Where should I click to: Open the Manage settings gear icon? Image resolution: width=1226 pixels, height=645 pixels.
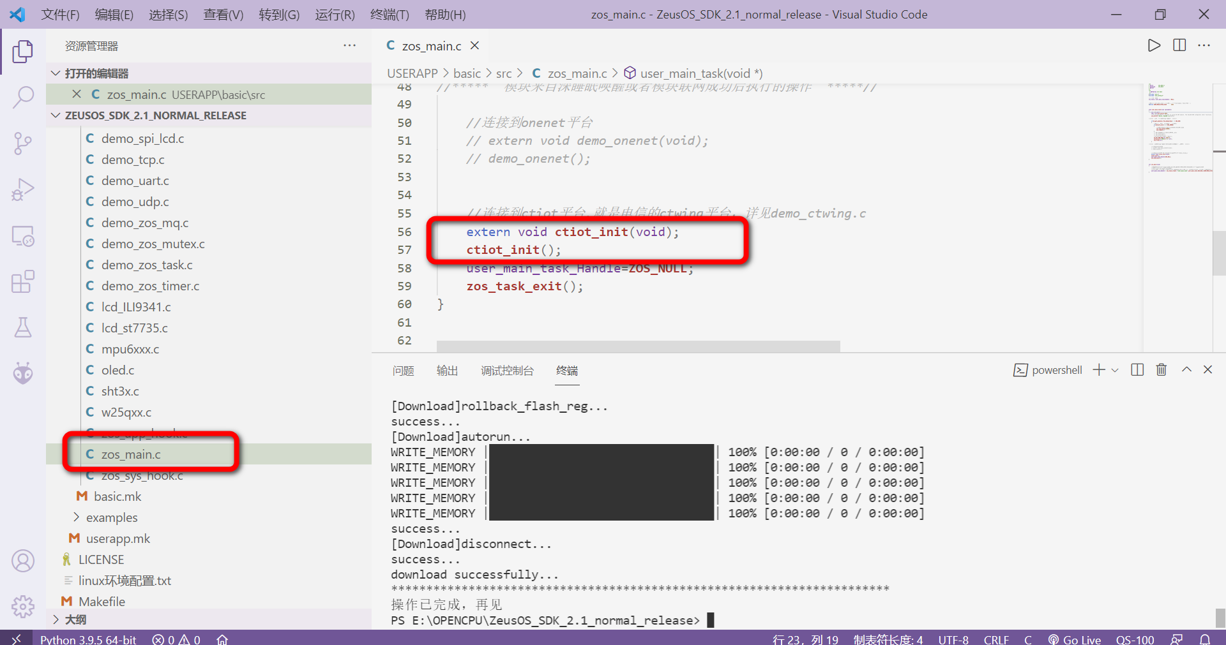click(x=23, y=606)
